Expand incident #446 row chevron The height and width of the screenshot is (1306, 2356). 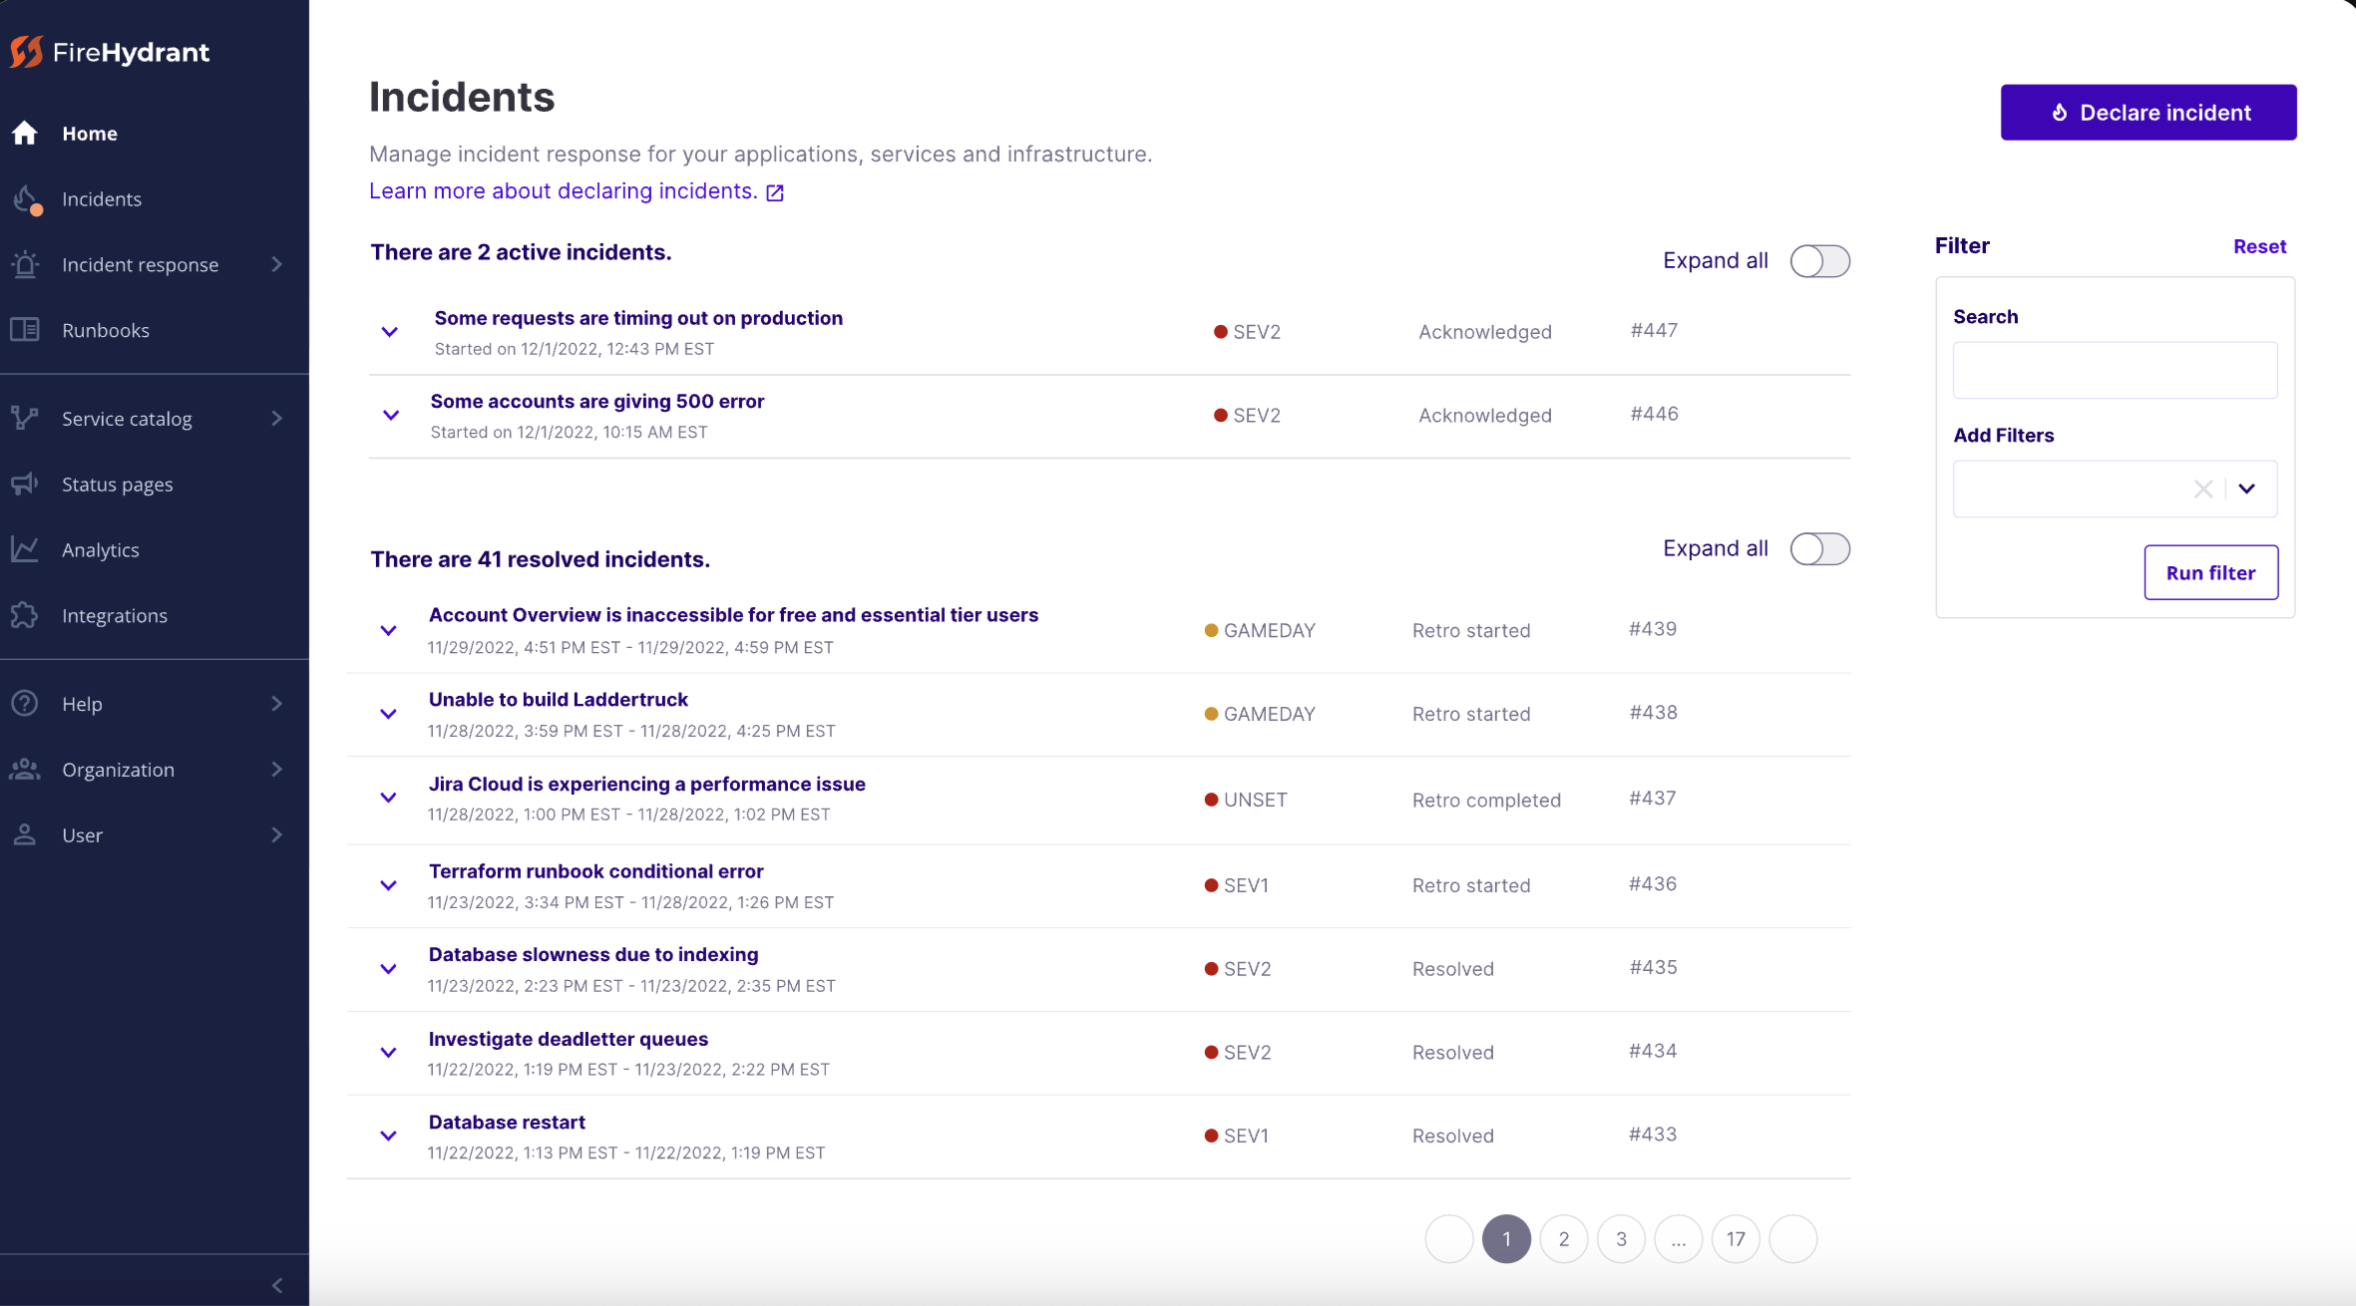(x=391, y=415)
